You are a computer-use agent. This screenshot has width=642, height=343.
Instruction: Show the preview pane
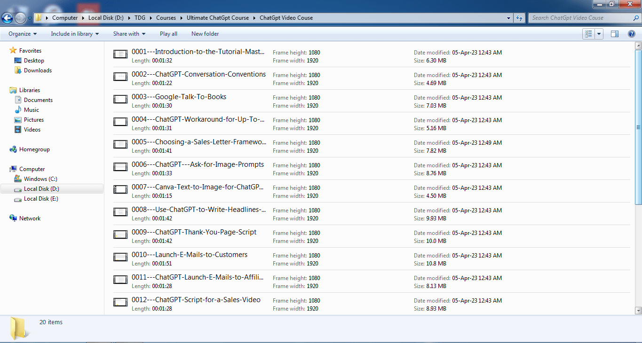pos(614,34)
